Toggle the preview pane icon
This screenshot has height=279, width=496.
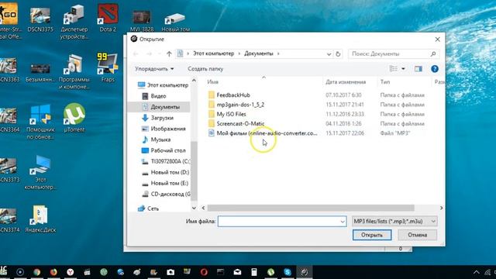[x=418, y=69]
